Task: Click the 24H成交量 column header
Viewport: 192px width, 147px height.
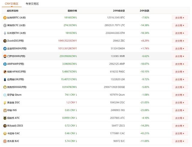Action: [x=119, y=11]
